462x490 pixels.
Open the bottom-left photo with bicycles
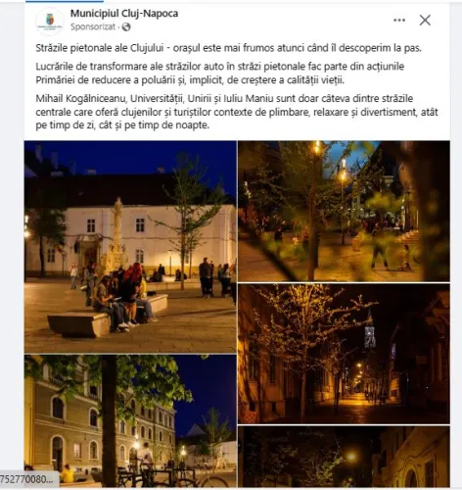(x=130, y=420)
